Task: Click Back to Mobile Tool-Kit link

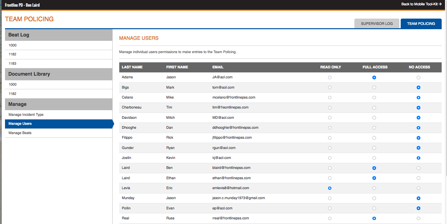Action: click(x=421, y=4)
